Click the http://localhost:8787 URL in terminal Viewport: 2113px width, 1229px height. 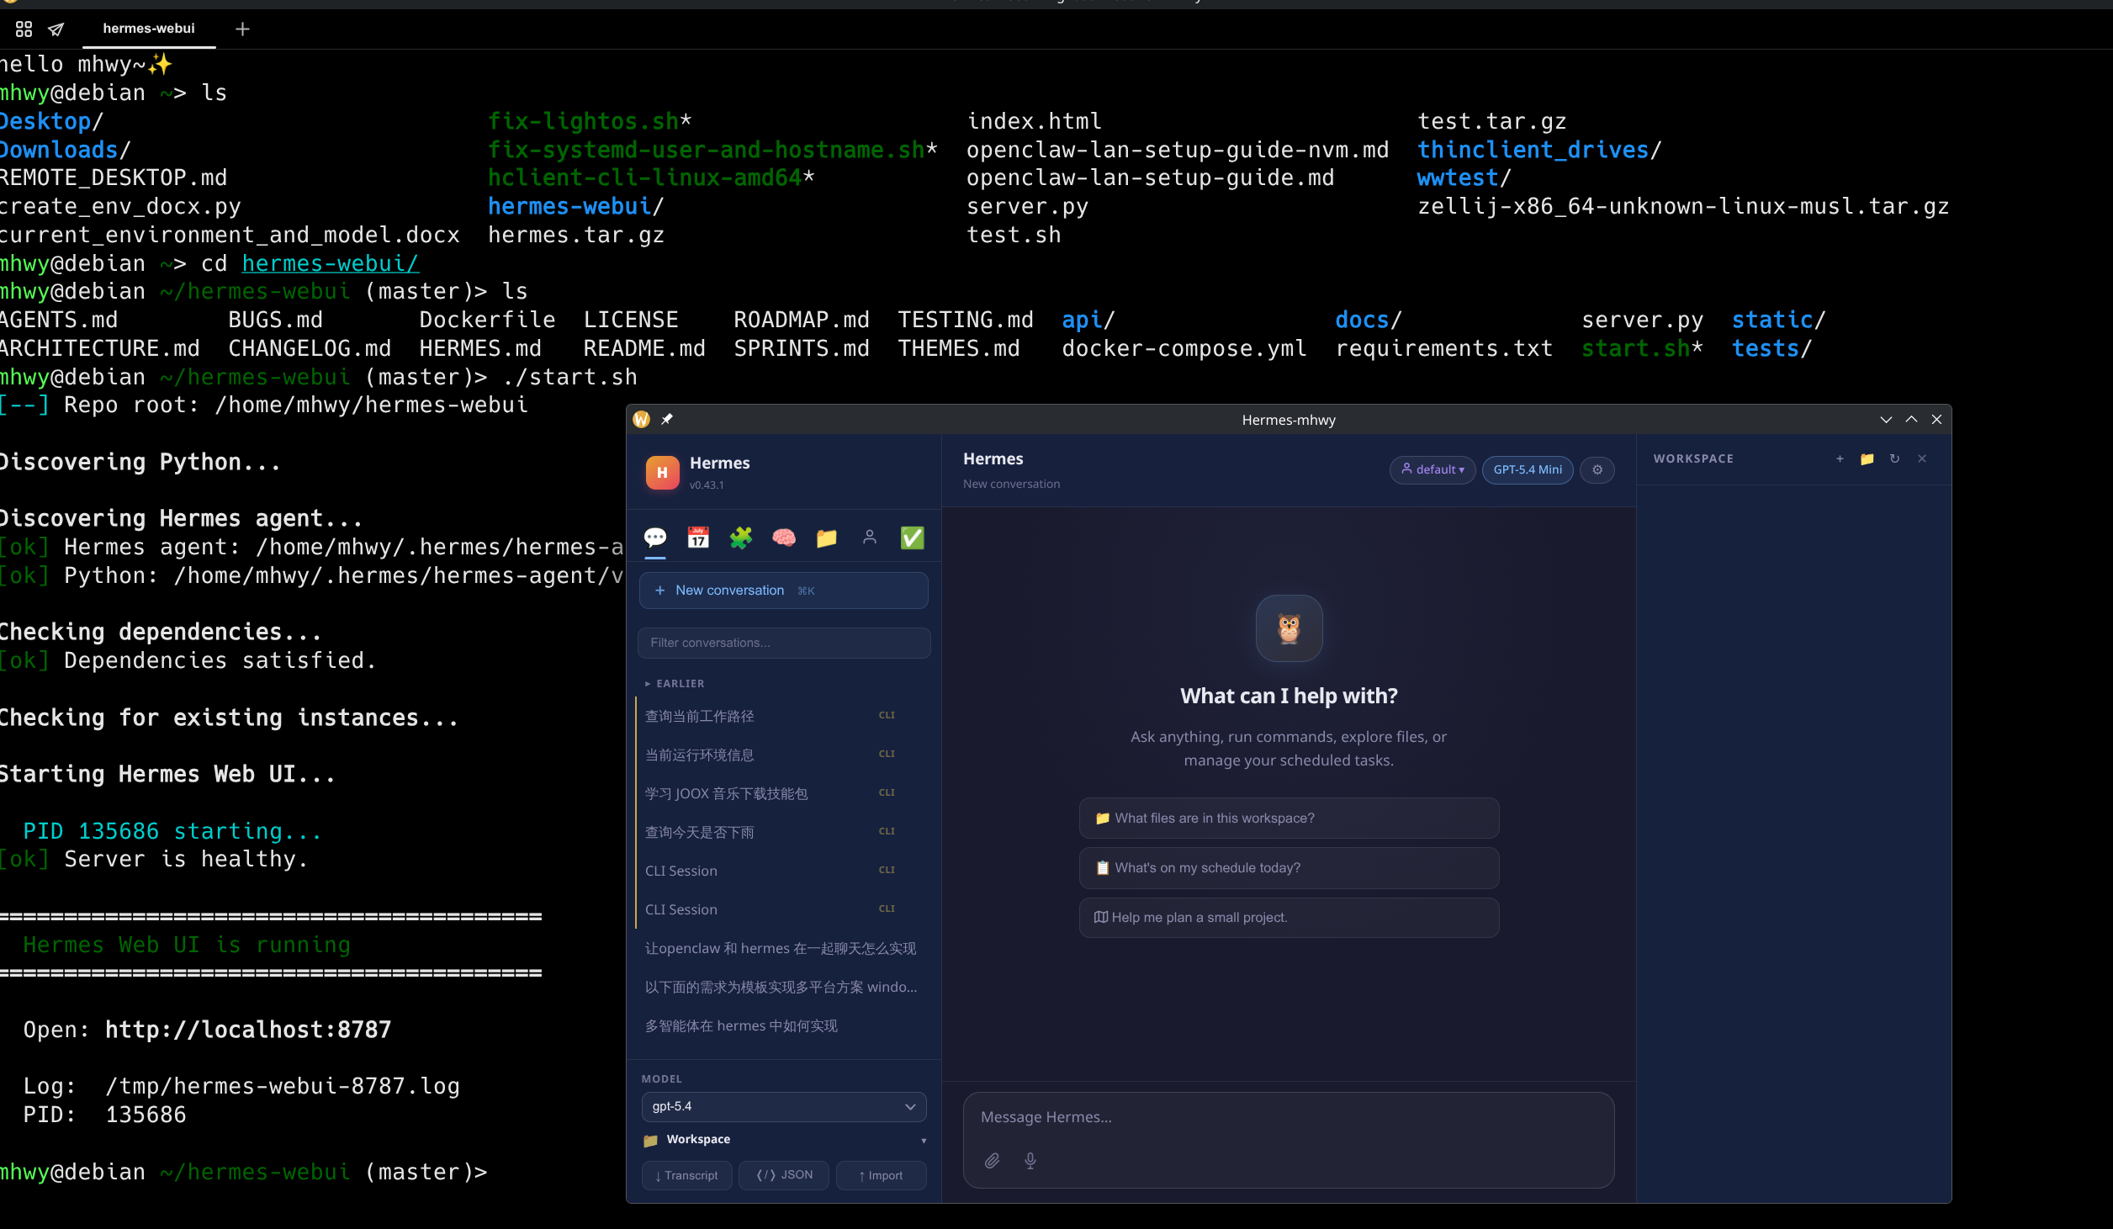coord(248,1030)
